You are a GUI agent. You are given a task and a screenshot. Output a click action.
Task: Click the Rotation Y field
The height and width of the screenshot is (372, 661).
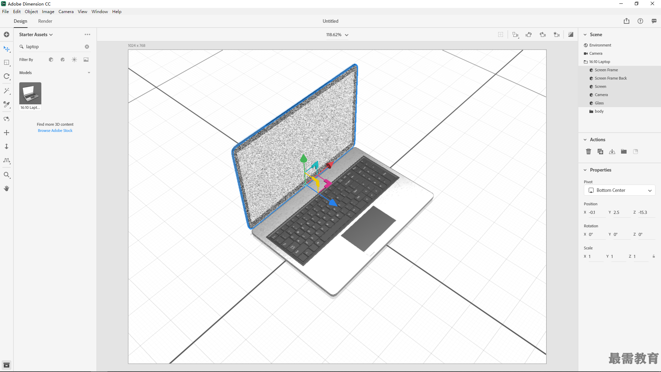tap(622, 234)
